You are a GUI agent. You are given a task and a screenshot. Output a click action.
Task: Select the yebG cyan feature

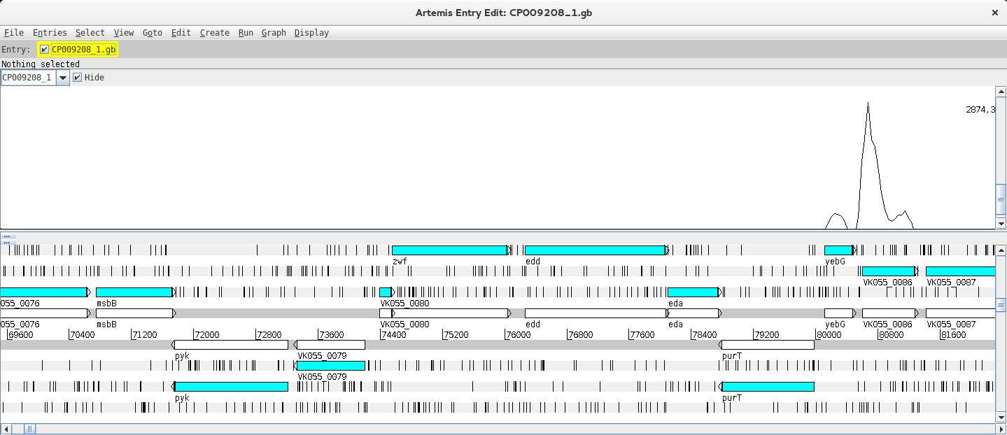click(838, 250)
